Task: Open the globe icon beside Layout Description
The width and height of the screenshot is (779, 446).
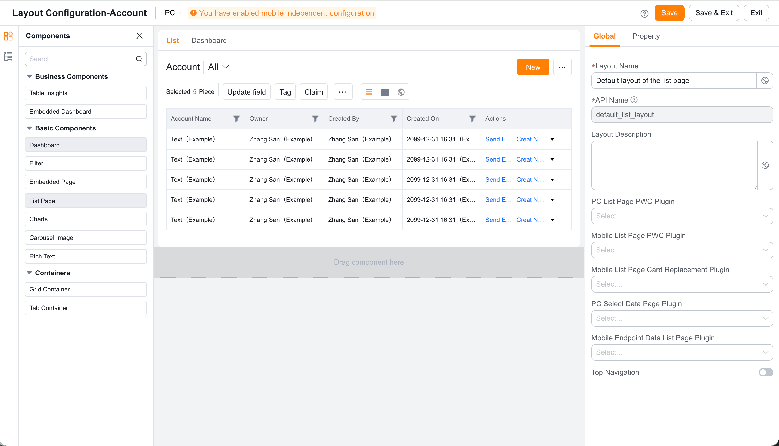Action: pyautogui.click(x=765, y=165)
